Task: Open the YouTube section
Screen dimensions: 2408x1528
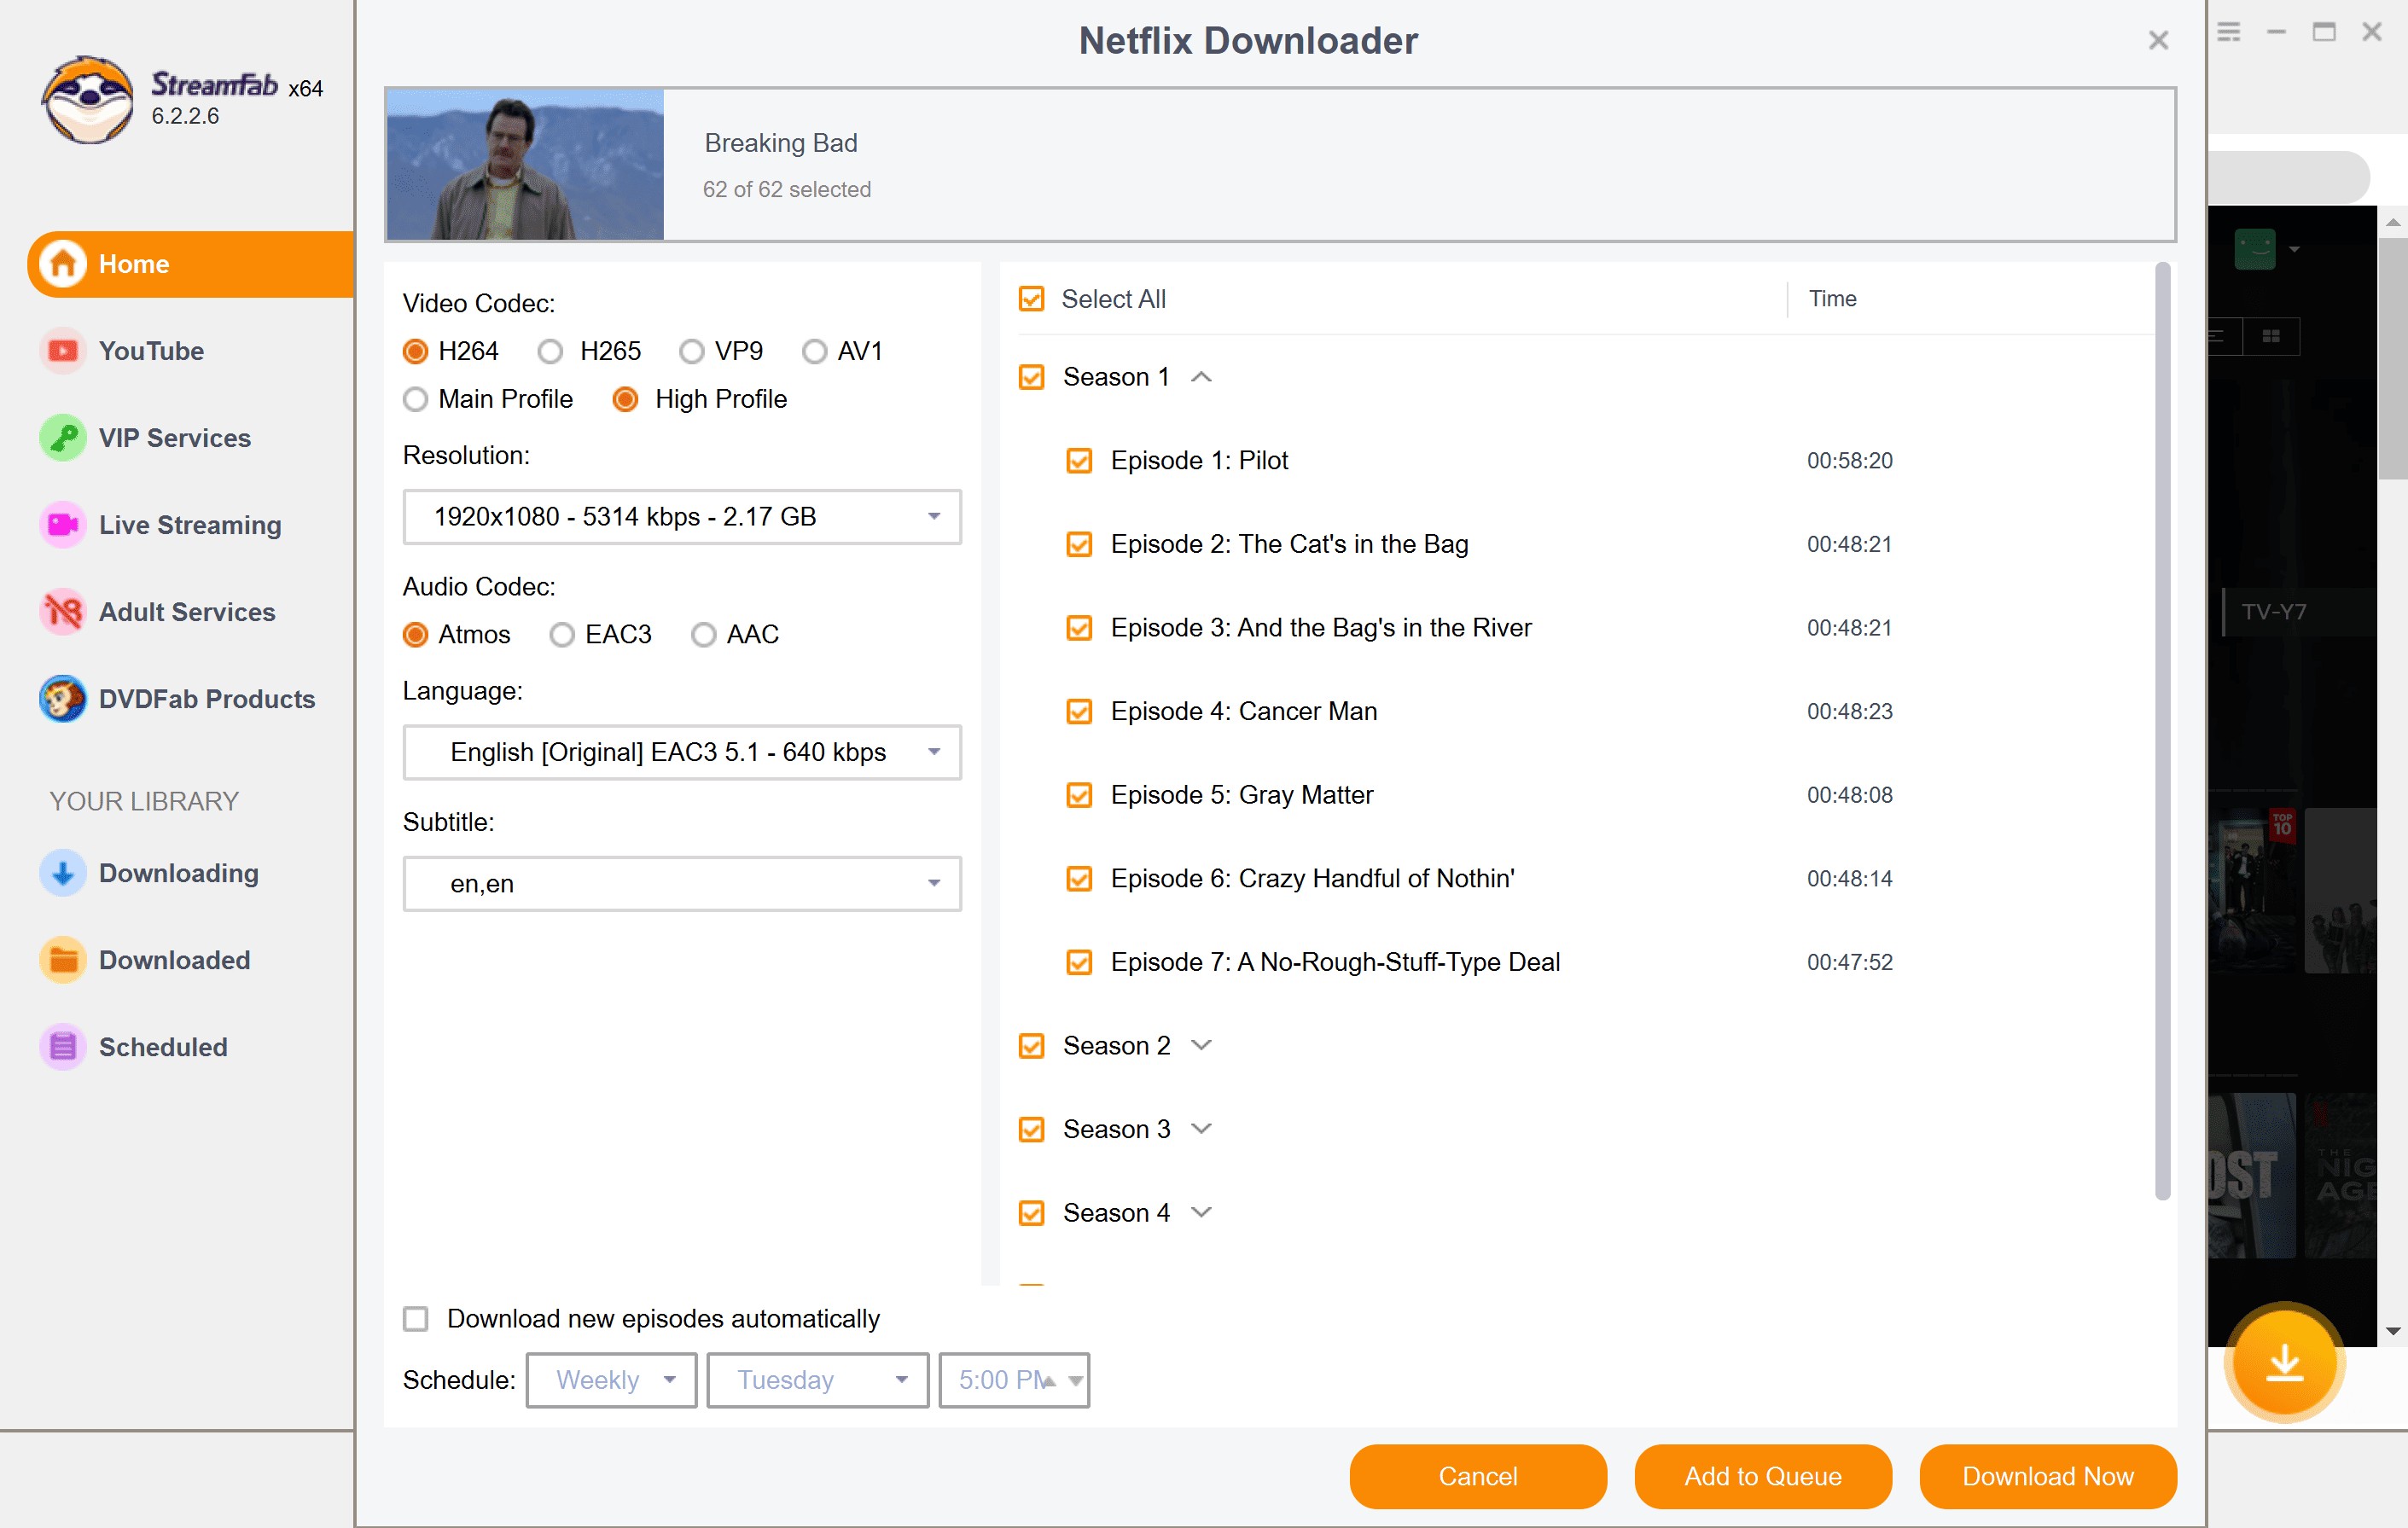Action: [151, 351]
